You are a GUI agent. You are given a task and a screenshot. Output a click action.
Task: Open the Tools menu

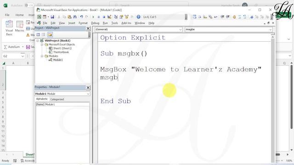(x=114, y=23)
